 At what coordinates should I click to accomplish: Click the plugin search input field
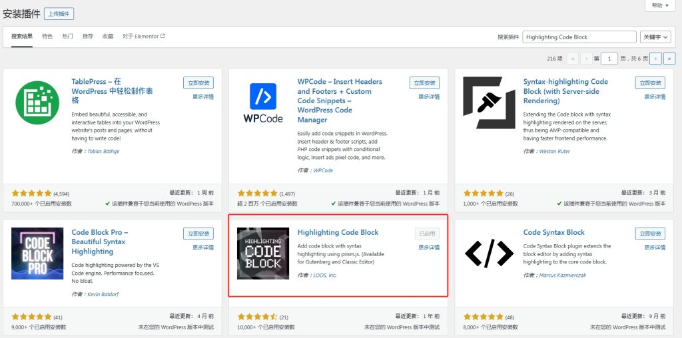point(579,37)
